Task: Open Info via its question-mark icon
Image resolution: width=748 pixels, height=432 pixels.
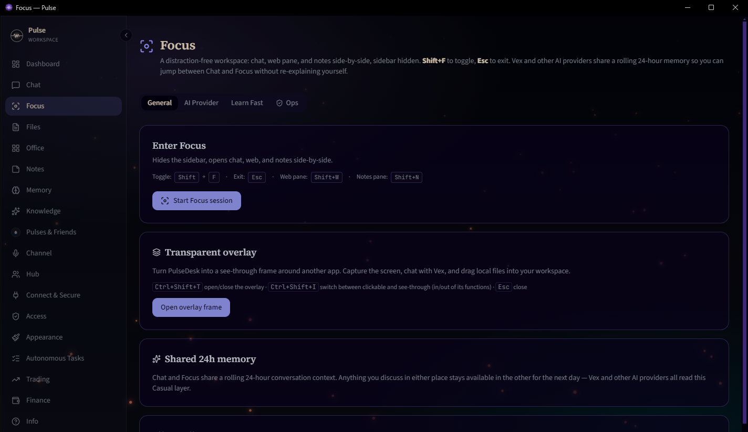Action: pyautogui.click(x=16, y=421)
